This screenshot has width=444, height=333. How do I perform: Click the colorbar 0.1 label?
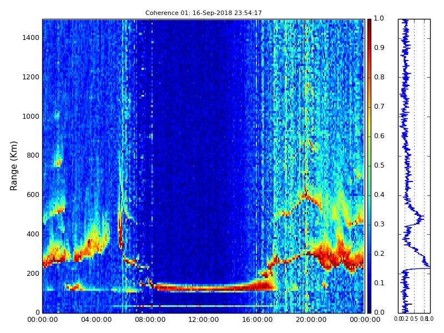click(379, 283)
